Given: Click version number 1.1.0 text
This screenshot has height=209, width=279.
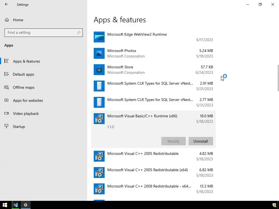Looking at the screenshot, I should pyautogui.click(x=111, y=127).
